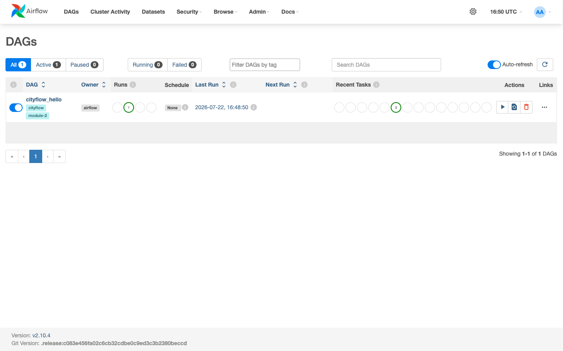
Task: Delete cityflow_hello using the red trash icon
Action: (x=526, y=107)
